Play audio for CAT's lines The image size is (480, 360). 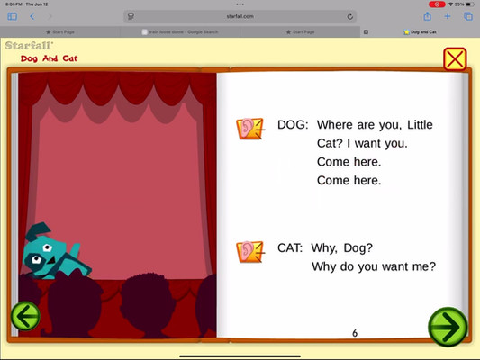coord(249,252)
